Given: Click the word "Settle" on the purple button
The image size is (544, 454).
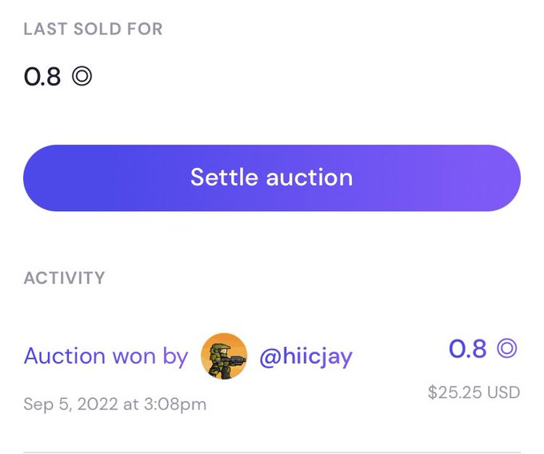Looking at the screenshot, I should click(224, 177).
